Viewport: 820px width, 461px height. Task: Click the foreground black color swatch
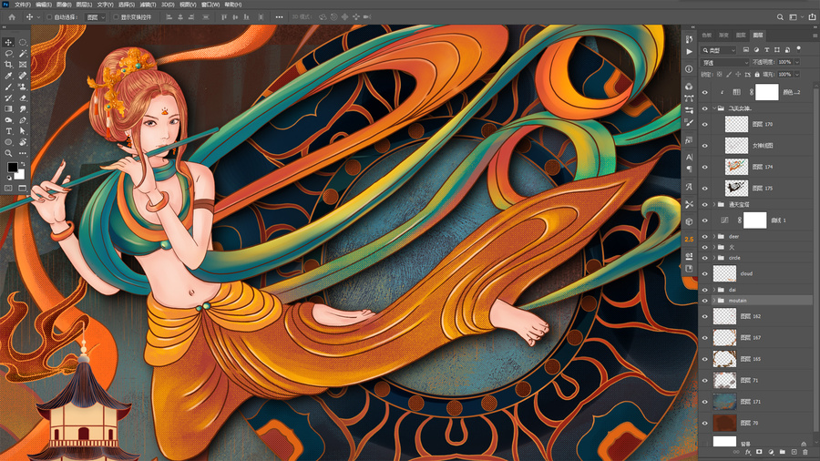click(12, 167)
